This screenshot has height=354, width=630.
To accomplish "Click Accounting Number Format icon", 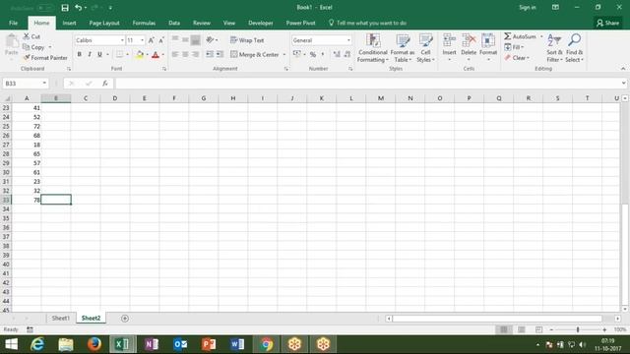I will click(297, 54).
